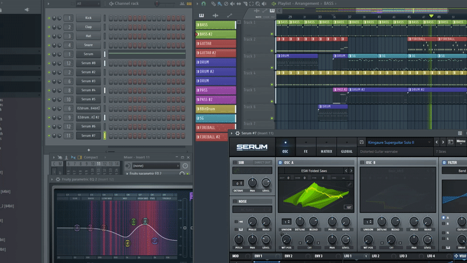
Task: Open the mixer input (none) selector
Action: click(156, 166)
